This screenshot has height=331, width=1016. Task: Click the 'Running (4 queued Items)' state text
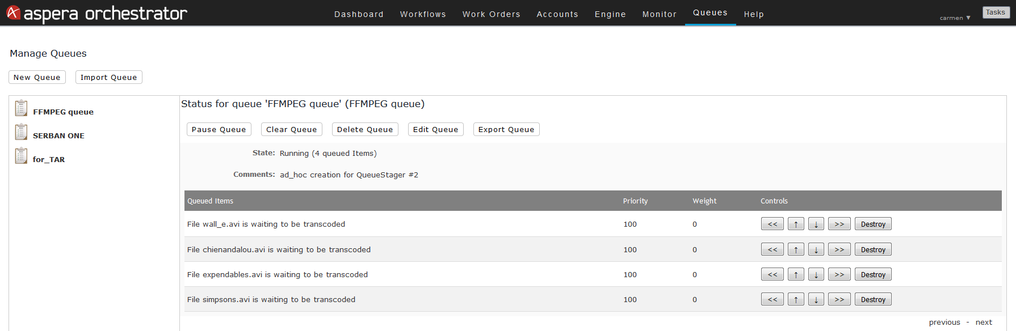click(328, 153)
